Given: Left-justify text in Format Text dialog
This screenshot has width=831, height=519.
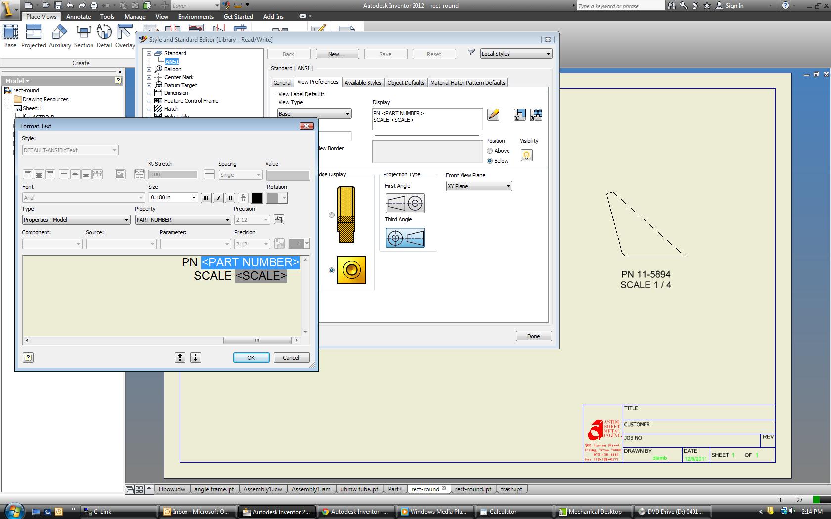Looking at the screenshot, I should click(x=28, y=174).
